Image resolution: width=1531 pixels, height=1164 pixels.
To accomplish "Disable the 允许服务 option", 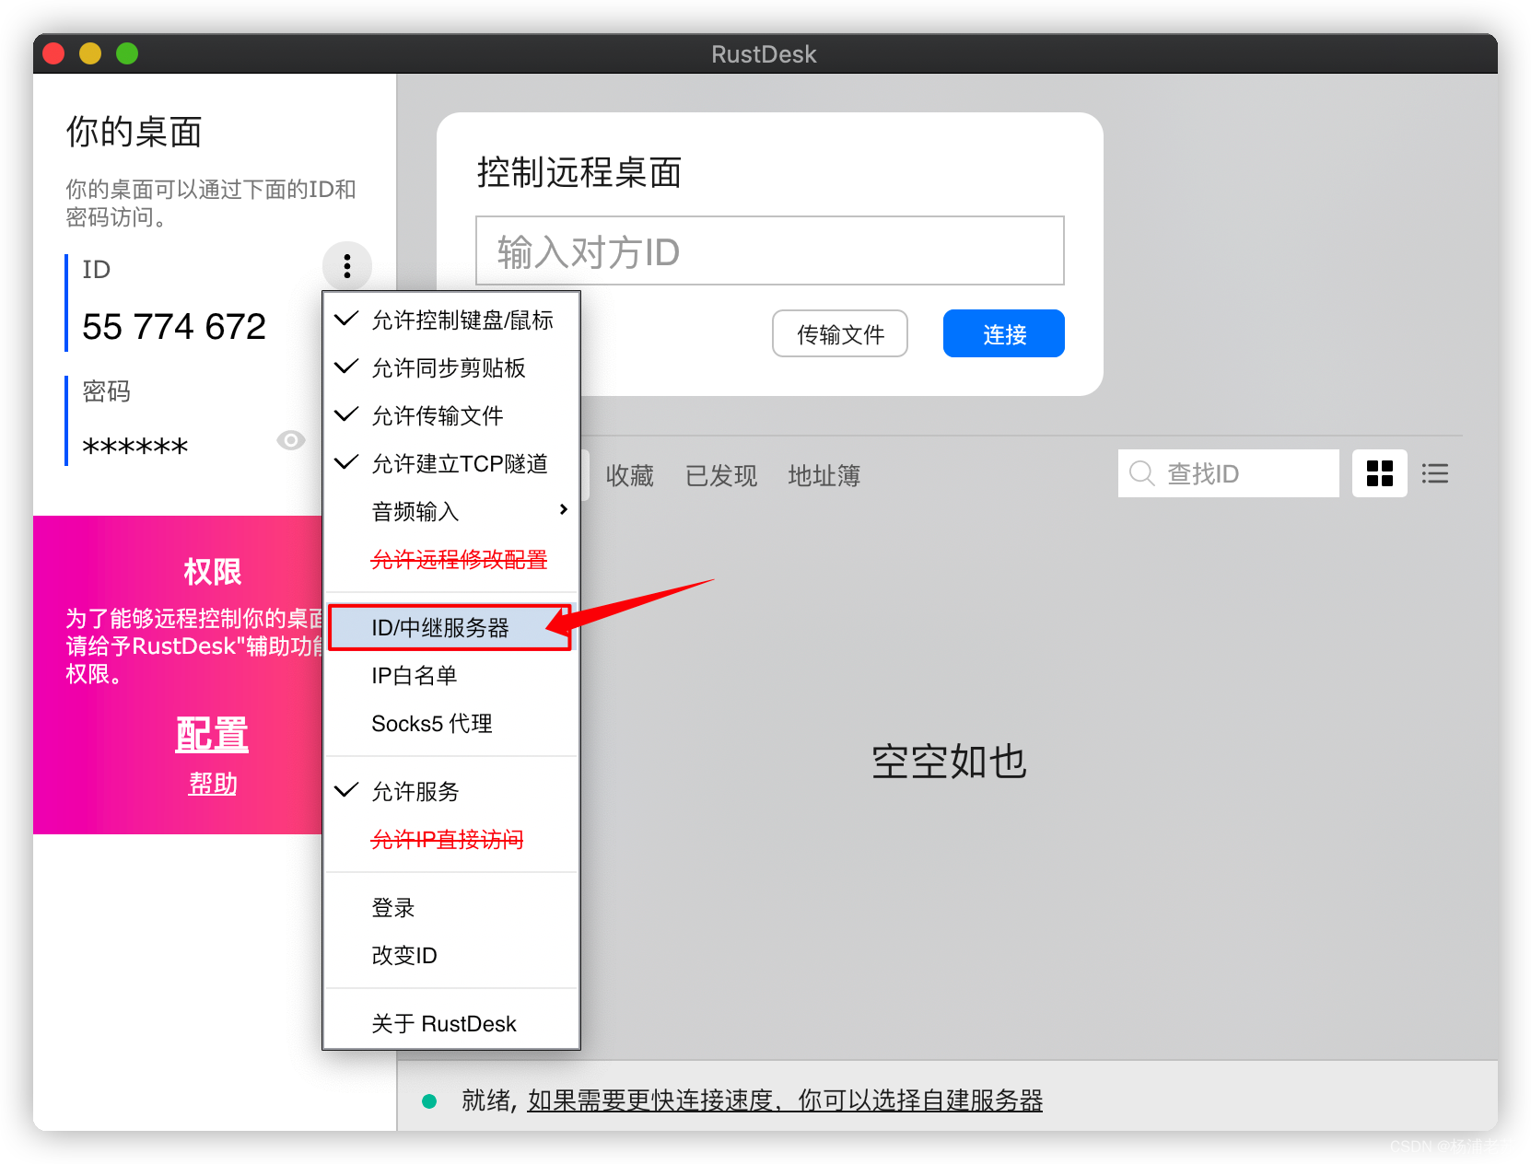I will point(415,790).
